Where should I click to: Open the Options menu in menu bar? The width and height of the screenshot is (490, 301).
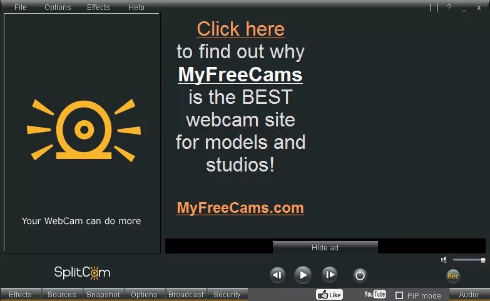[x=58, y=7]
